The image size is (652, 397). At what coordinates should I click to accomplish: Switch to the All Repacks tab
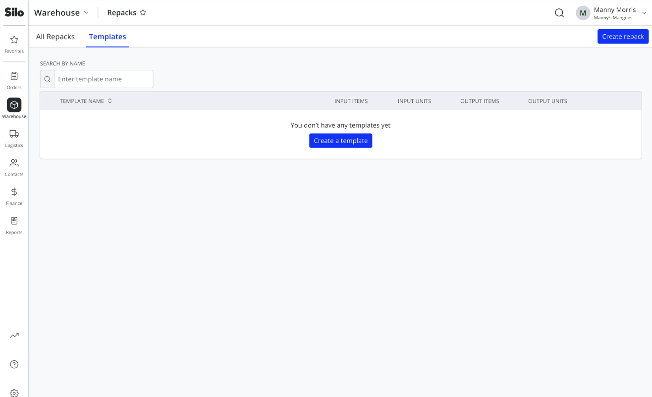pos(55,37)
